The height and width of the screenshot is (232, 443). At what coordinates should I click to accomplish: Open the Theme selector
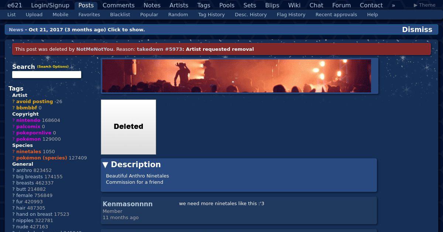coord(425,5)
